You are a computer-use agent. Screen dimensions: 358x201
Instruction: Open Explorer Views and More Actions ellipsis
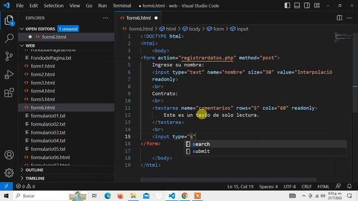point(106,18)
